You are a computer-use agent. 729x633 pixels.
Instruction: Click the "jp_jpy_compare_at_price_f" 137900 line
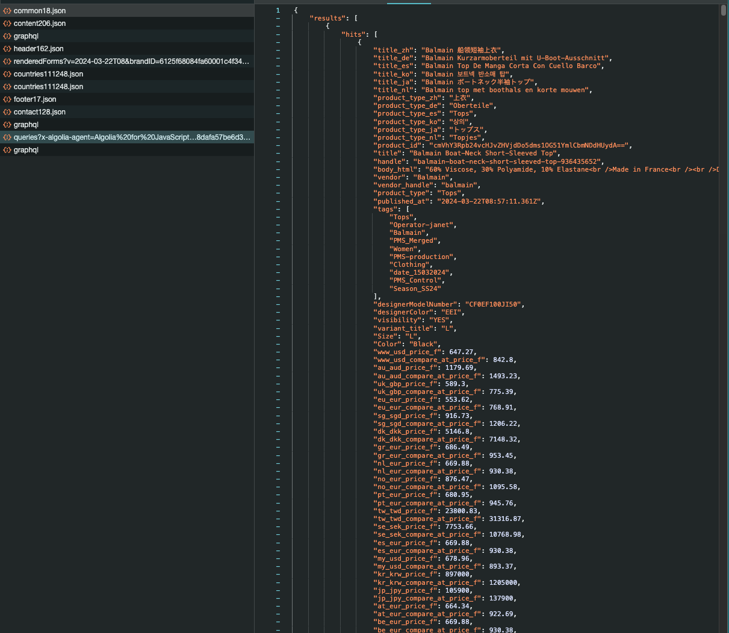pos(445,598)
